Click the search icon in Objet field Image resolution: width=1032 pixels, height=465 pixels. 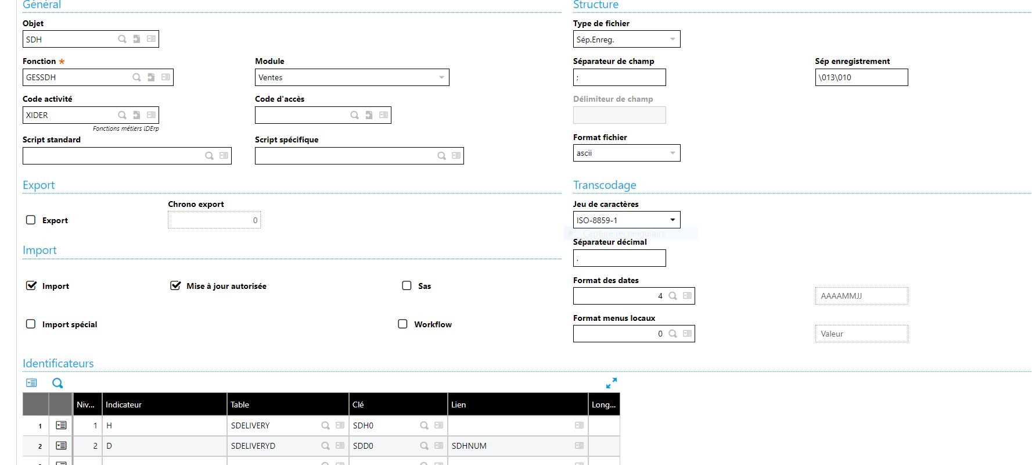[122, 39]
